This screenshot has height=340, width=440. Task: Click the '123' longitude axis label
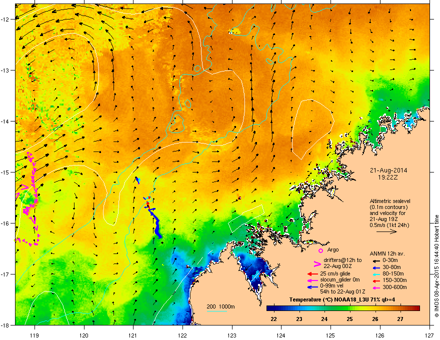pyautogui.click(x=232, y=335)
